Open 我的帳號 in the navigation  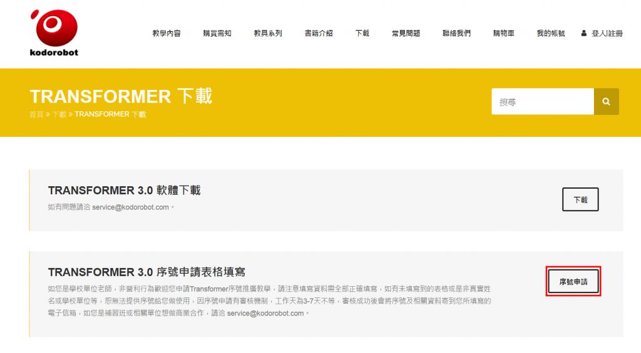[x=551, y=33]
